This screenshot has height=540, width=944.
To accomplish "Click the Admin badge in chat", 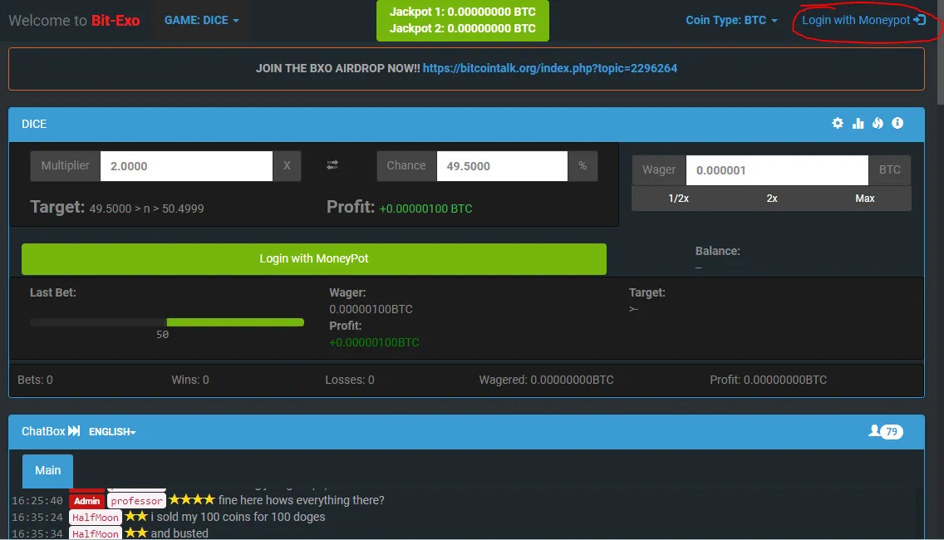I will (86, 501).
